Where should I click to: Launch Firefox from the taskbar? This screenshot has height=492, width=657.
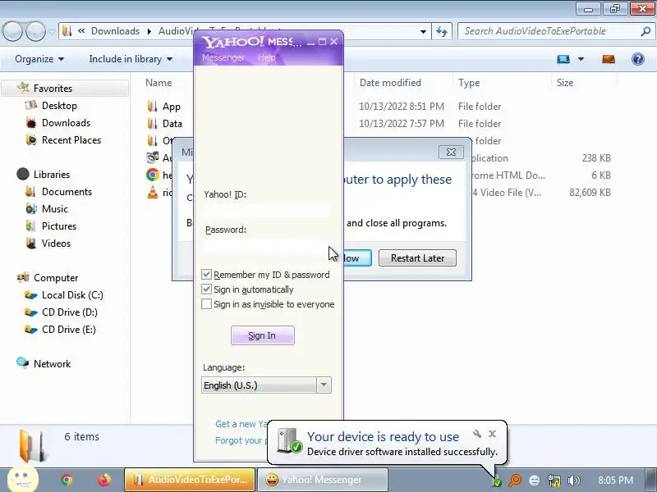[104, 480]
